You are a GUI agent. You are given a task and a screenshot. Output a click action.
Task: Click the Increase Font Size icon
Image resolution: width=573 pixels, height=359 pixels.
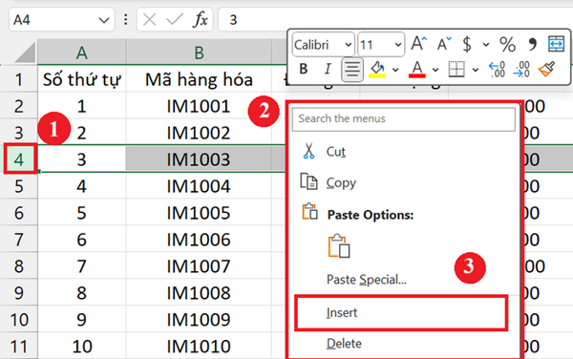(419, 44)
